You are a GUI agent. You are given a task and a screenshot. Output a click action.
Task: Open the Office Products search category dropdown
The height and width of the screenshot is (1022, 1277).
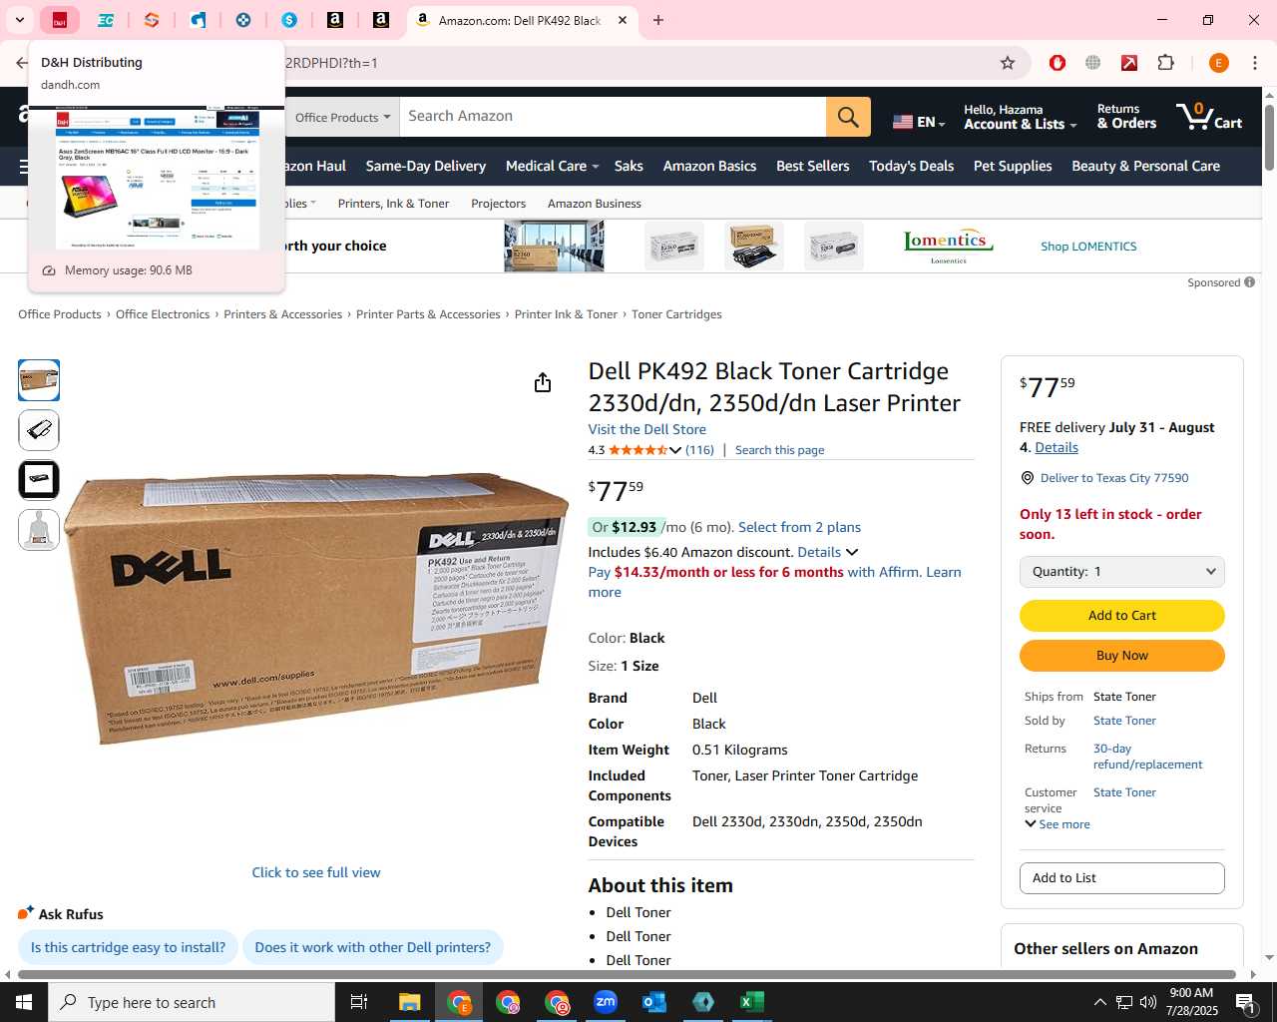(x=342, y=117)
